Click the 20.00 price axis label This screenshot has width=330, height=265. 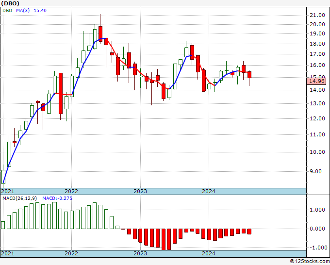tap(317, 24)
